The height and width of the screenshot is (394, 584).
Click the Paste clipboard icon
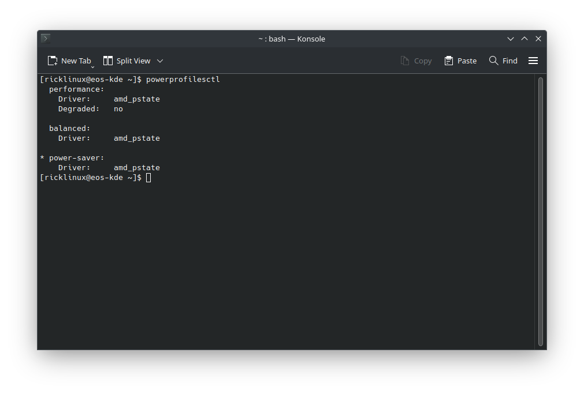[449, 61]
